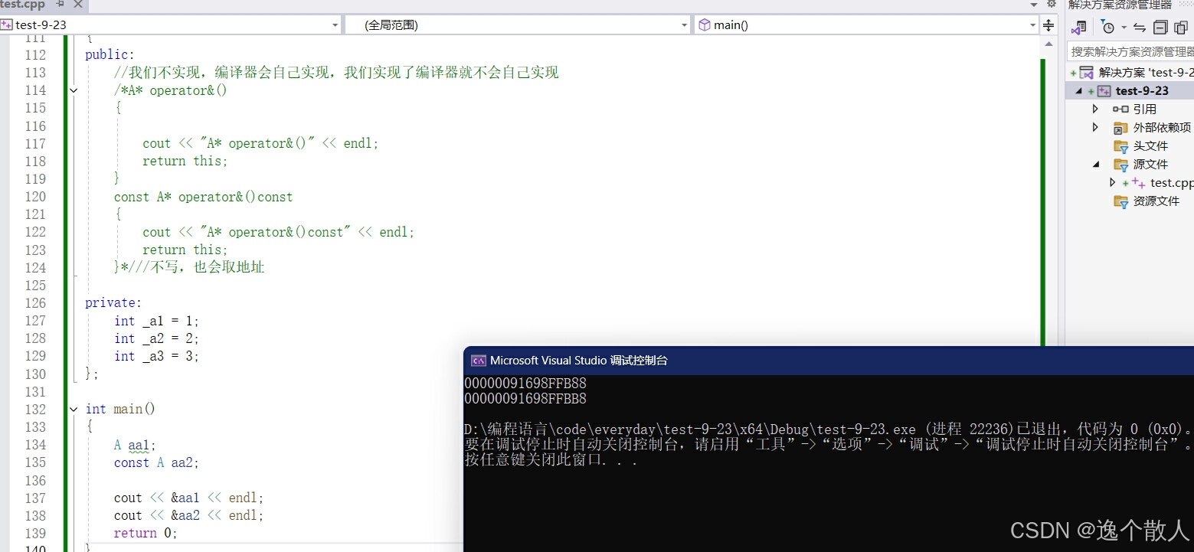Click the solution file icon
The image size is (1194, 552).
tap(1087, 72)
